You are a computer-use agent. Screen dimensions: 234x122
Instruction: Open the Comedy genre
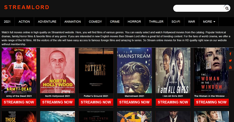(95, 22)
